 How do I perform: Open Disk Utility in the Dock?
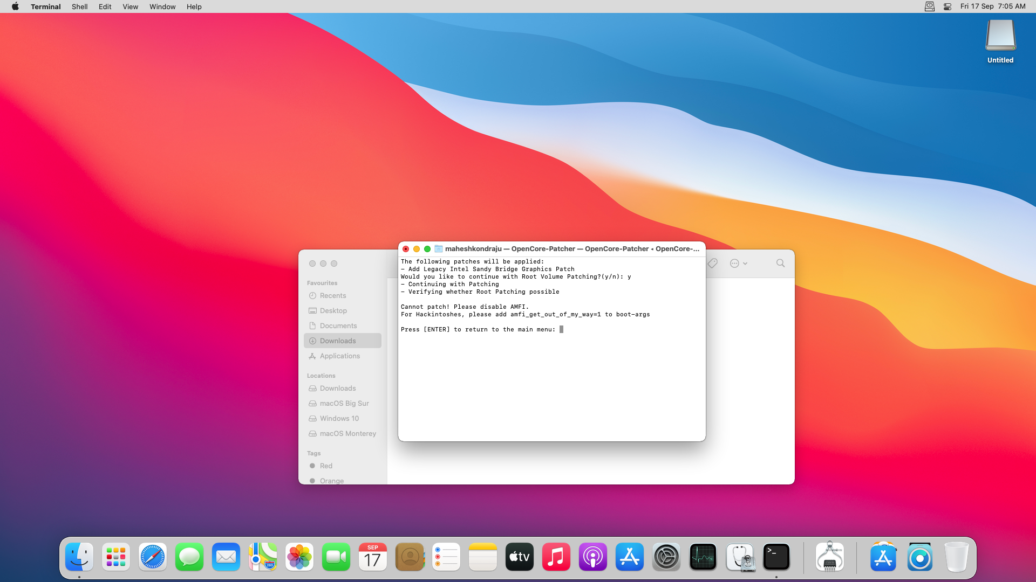tap(740, 557)
